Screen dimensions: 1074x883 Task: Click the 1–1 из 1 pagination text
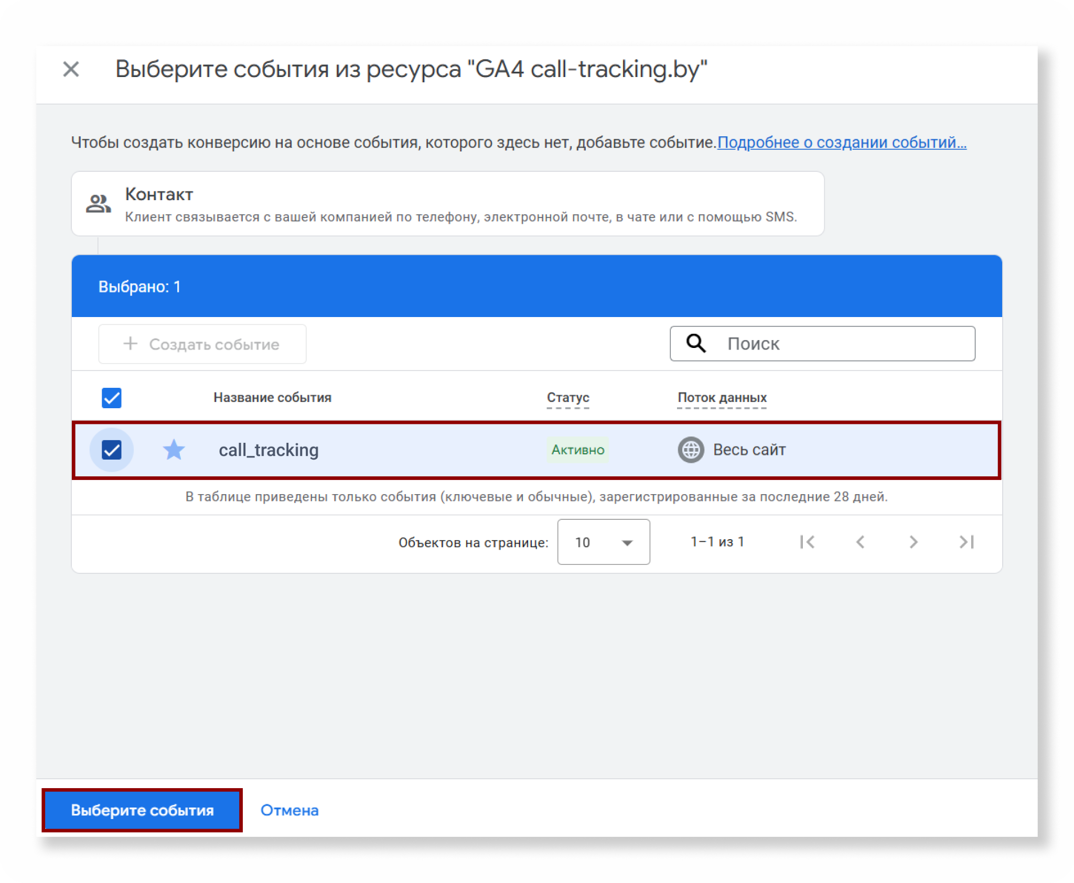(x=717, y=542)
